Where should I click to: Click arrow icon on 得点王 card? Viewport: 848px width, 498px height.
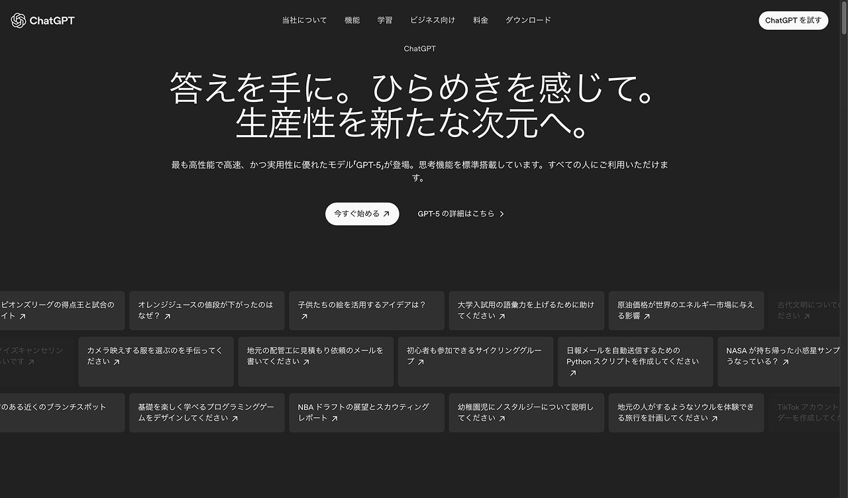pos(23,317)
